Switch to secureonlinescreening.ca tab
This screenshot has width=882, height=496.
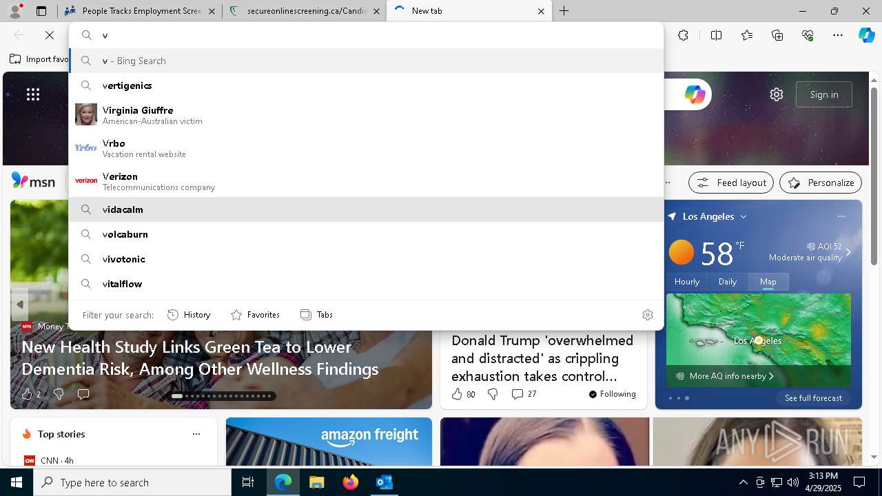coord(305,11)
